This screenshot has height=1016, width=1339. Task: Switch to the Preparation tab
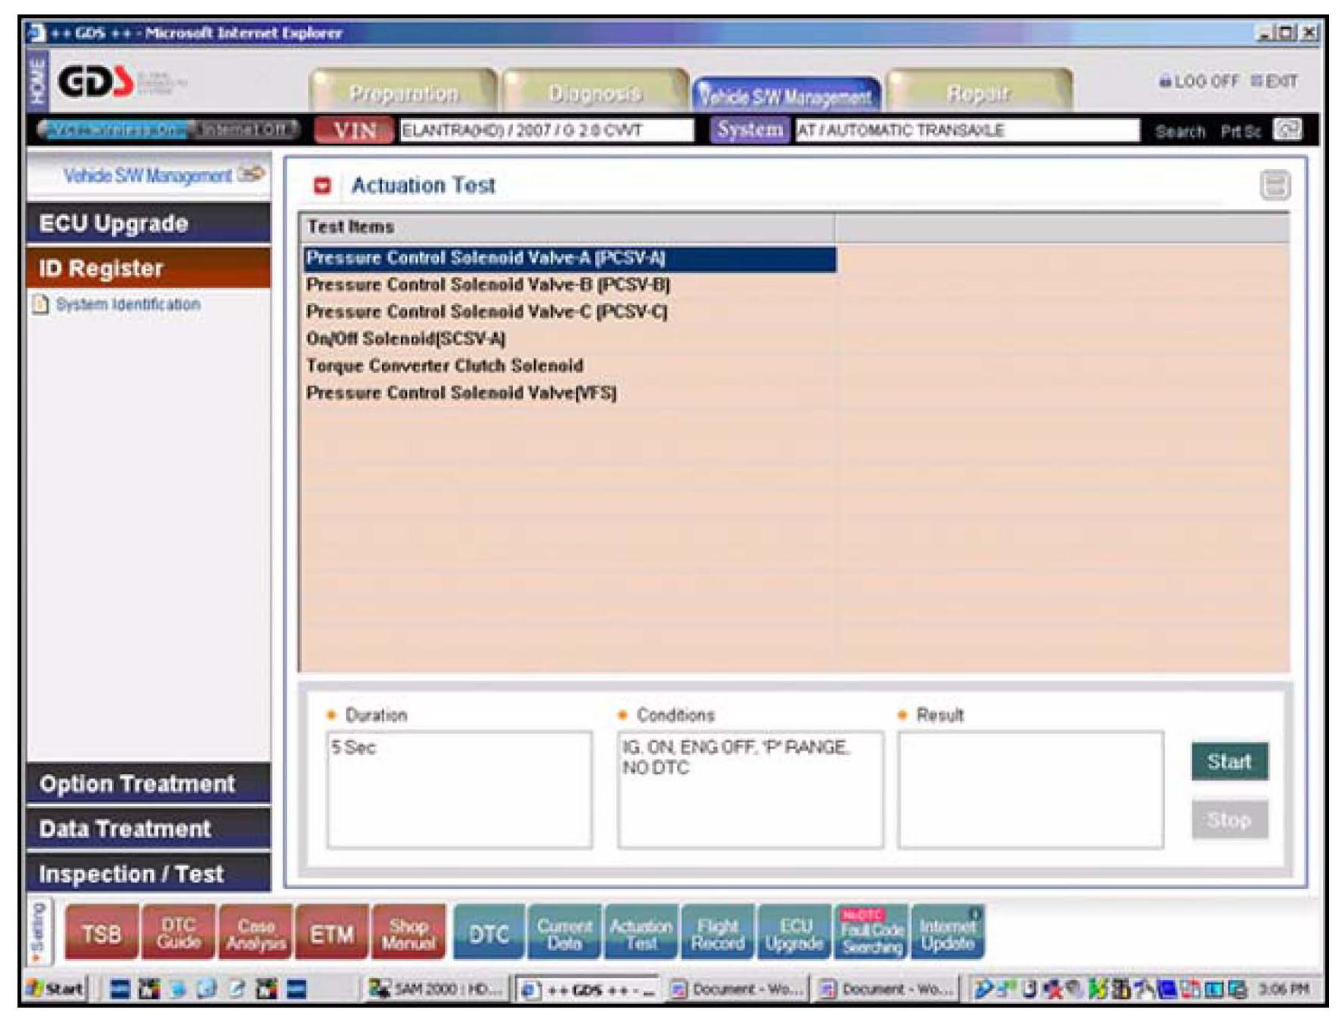[403, 93]
